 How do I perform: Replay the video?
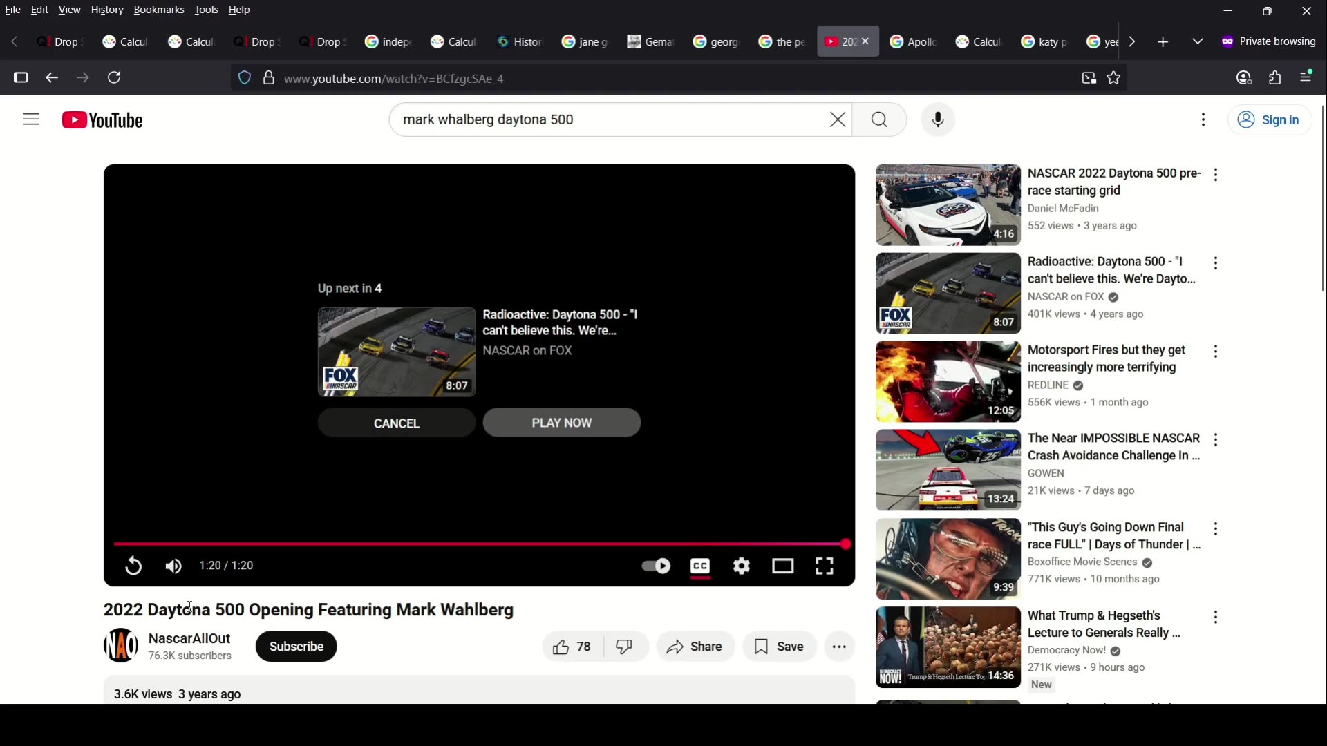[x=133, y=566]
